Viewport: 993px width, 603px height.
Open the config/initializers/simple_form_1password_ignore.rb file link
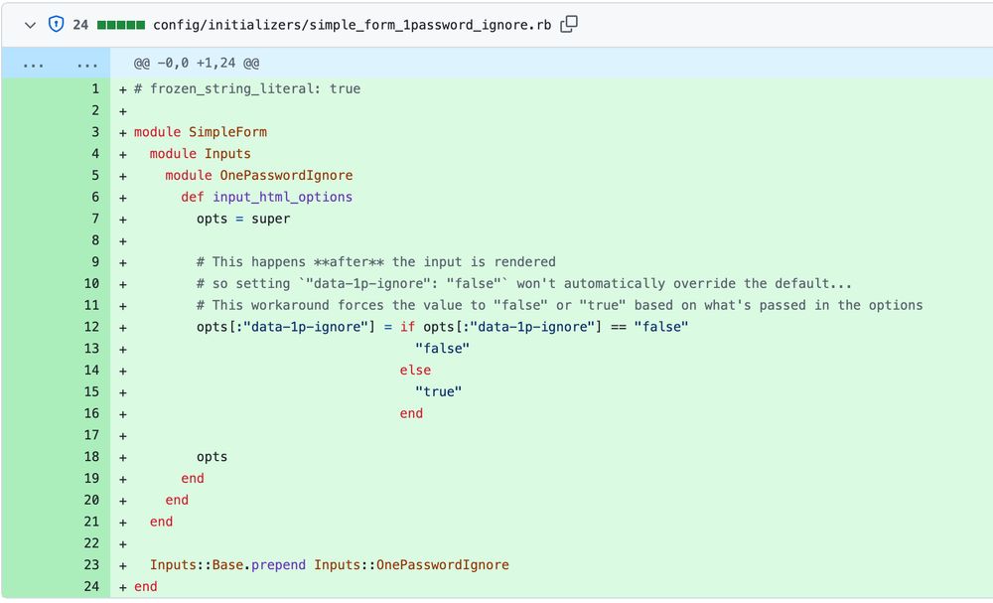tap(353, 25)
